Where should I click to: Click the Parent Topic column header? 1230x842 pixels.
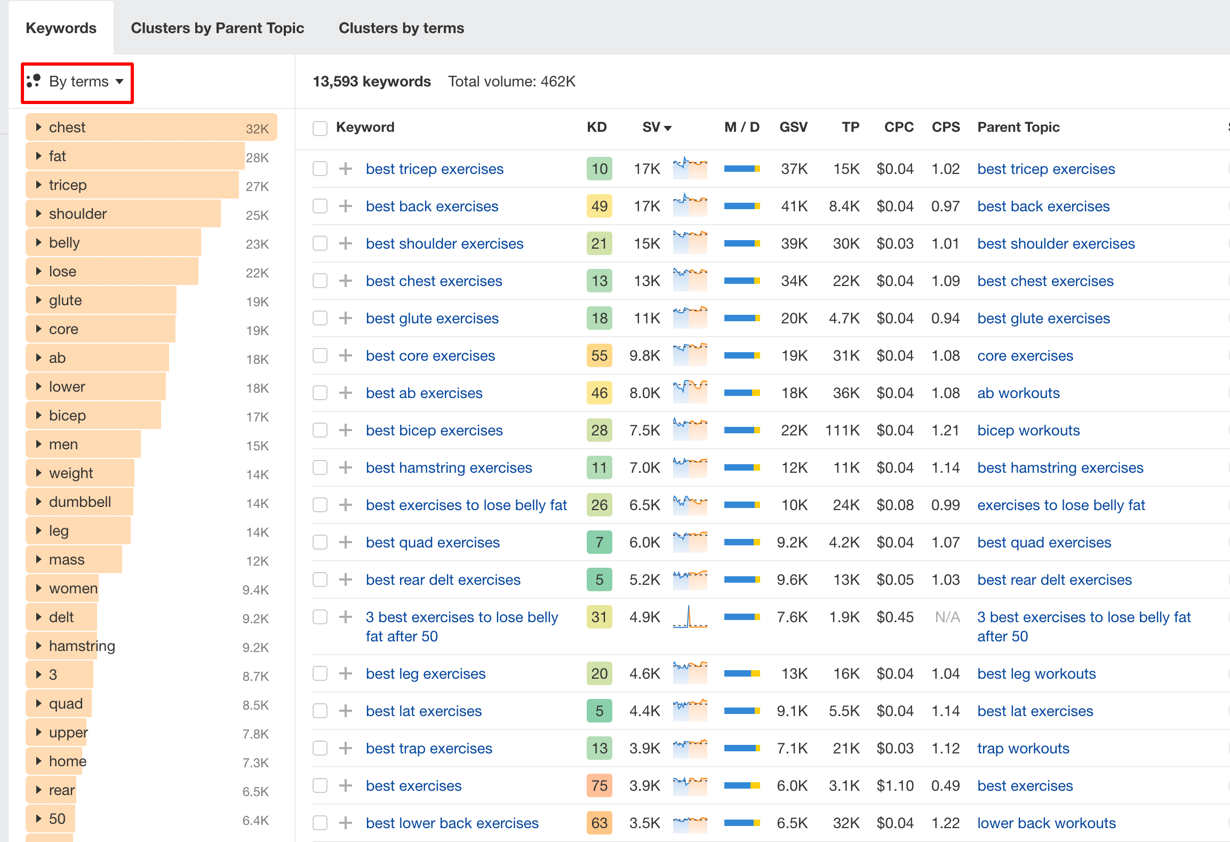[1018, 128]
